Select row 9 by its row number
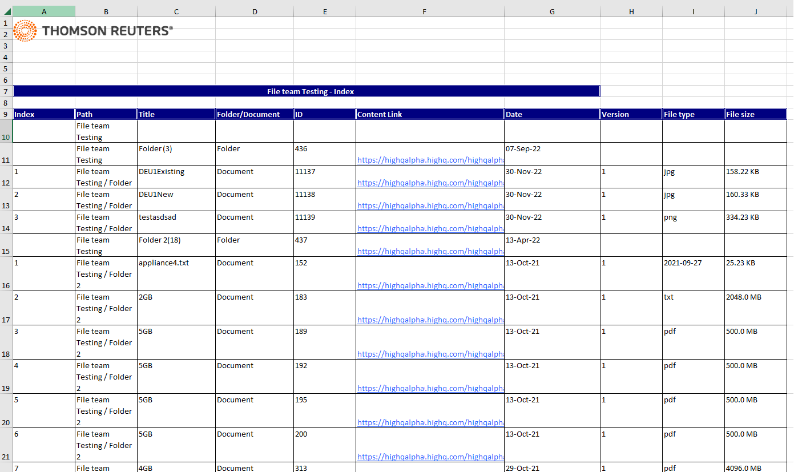Screen dimensions: 794x472 pos(6,114)
